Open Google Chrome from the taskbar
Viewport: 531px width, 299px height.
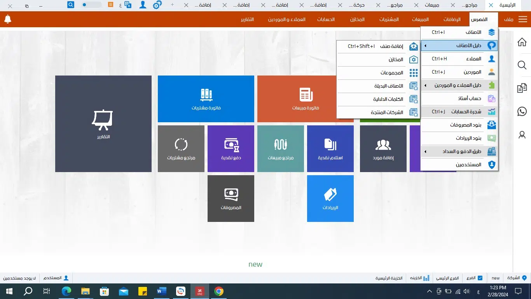tap(219, 291)
